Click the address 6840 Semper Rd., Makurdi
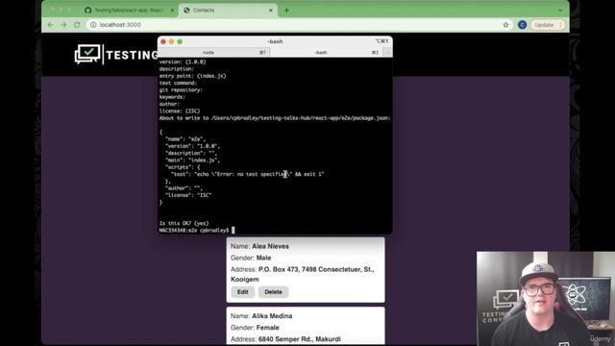The width and height of the screenshot is (615, 346). pyautogui.click(x=299, y=339)
